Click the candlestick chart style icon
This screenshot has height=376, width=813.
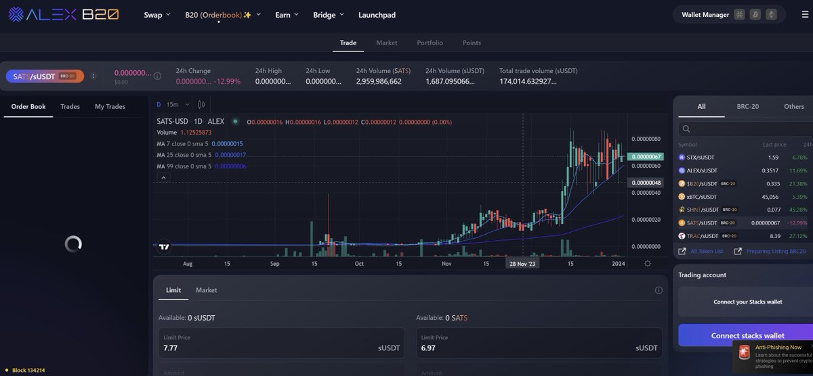pos(201,104)
